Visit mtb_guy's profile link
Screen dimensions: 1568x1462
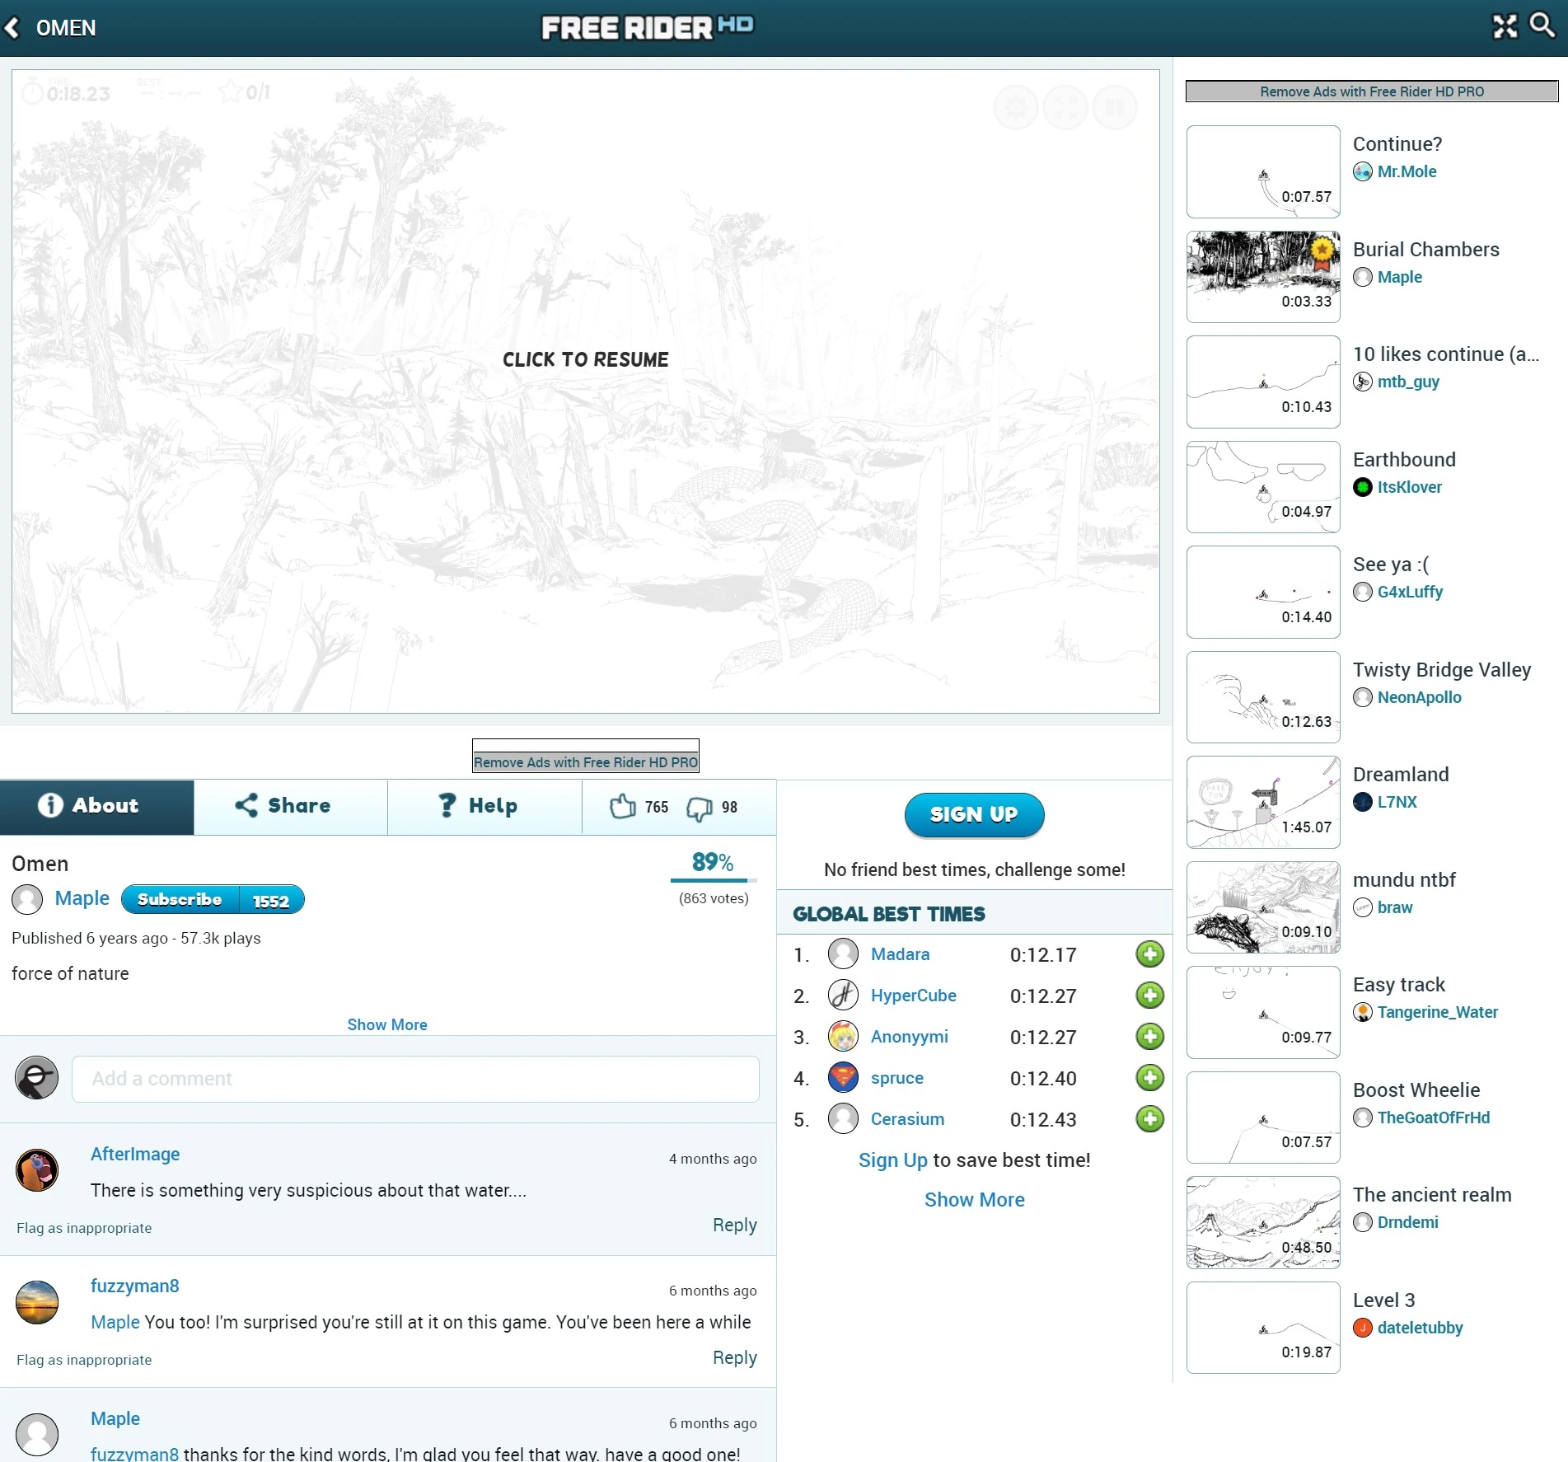[1408, 382]
